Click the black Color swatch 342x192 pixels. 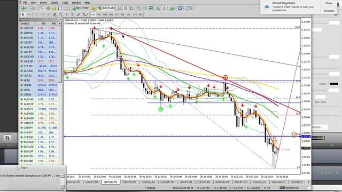click(334, 84)
